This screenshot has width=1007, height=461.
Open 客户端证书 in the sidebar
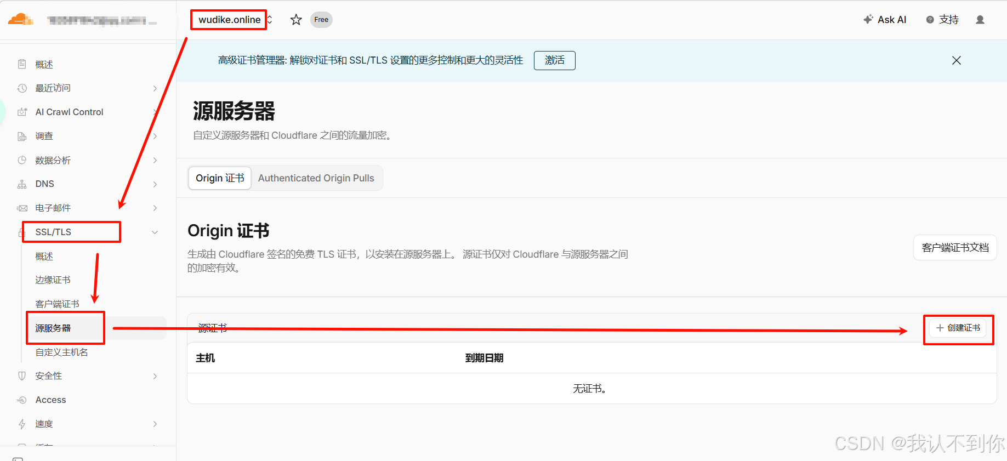coord(58,304)
